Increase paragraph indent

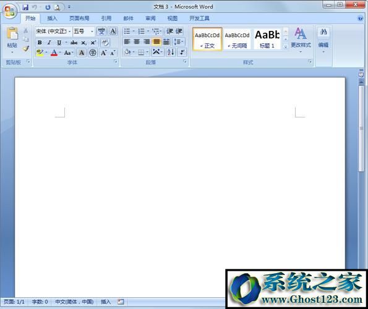click(x=179, y=31)
